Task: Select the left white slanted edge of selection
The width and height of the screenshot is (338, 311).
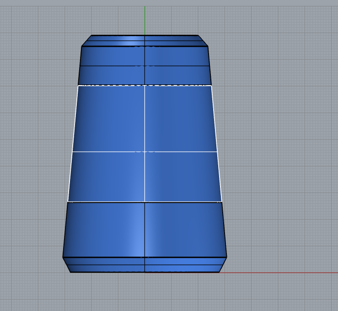Action: click(73, 146)
